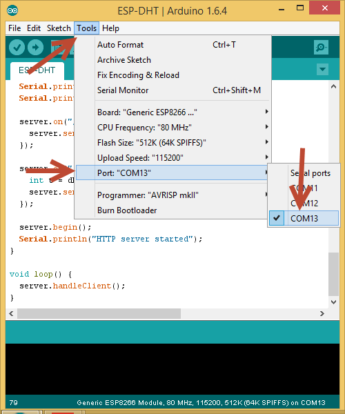Image resolution: width=345 pixels, height=414 pixels.
Task: Click the line number 79 in status bar
Action: tap(13, 403)
